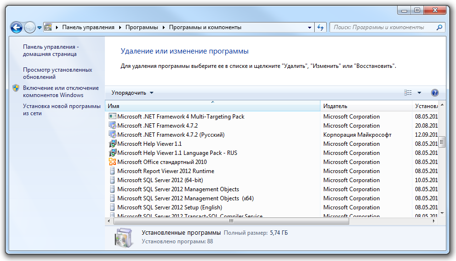This screenshot has width=456, height=261.
Task: Click horizontal scrollbar right arrow
Action: click(433, 221)
